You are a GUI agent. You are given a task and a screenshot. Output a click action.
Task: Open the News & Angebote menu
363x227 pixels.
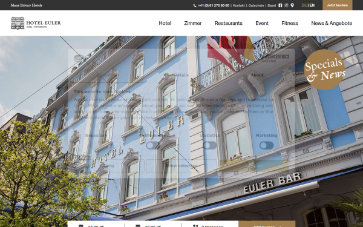coord(332,23)
